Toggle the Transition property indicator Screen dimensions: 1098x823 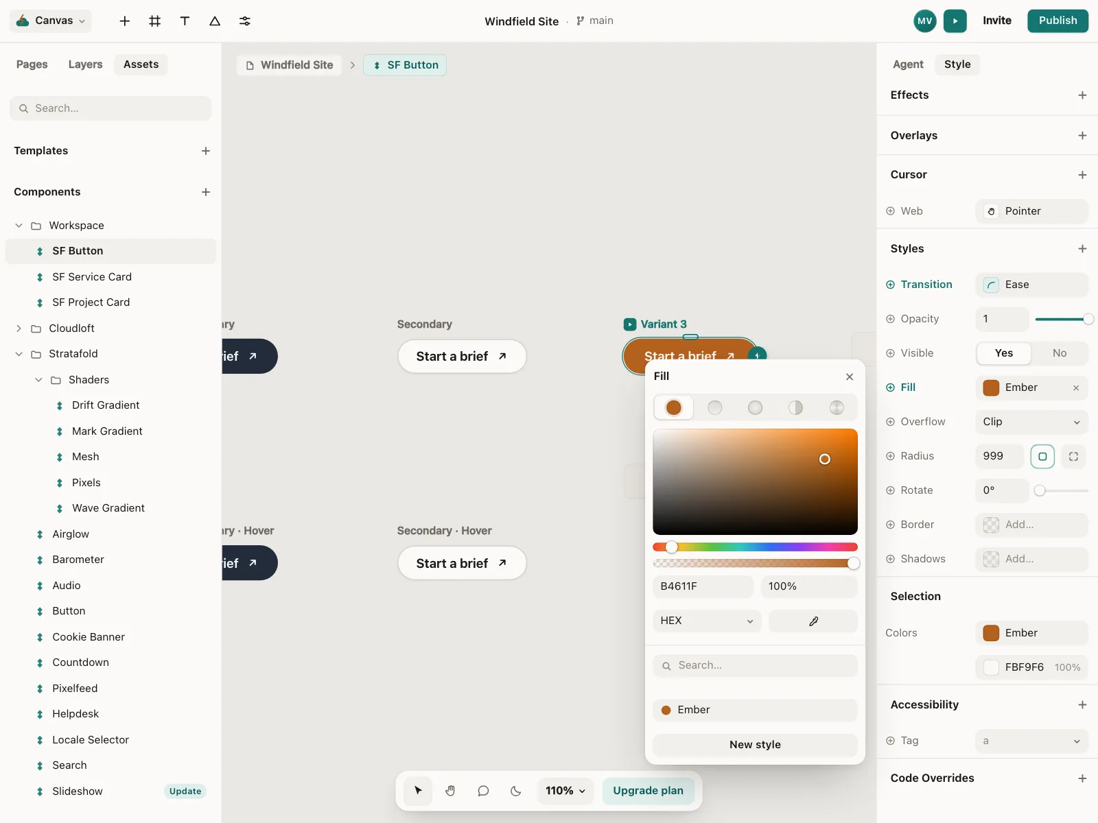890,285
